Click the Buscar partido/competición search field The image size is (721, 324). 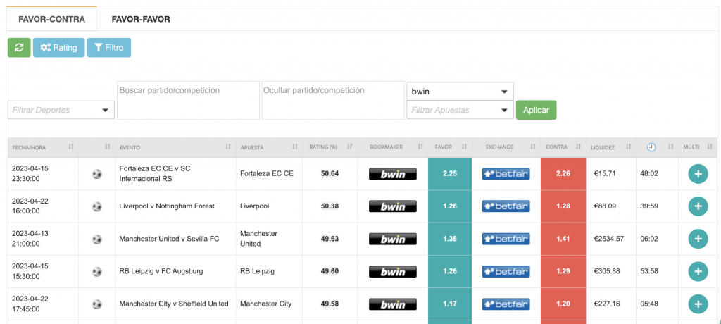point(188,100)
